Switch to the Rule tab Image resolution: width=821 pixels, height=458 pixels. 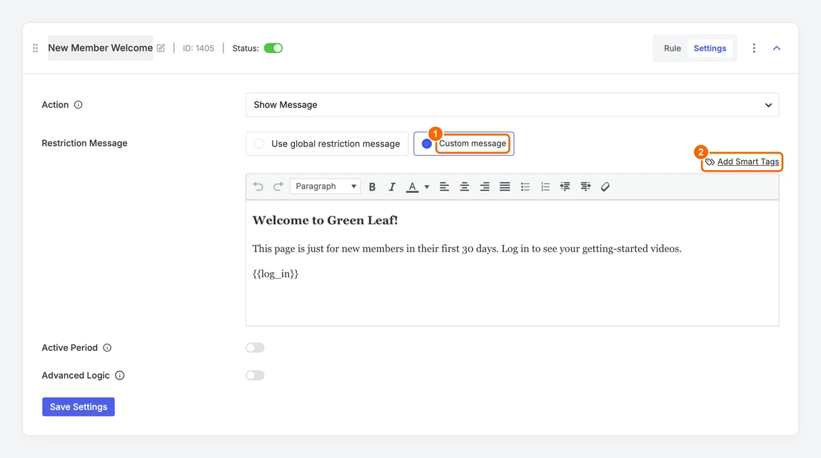tap(673, 48)
